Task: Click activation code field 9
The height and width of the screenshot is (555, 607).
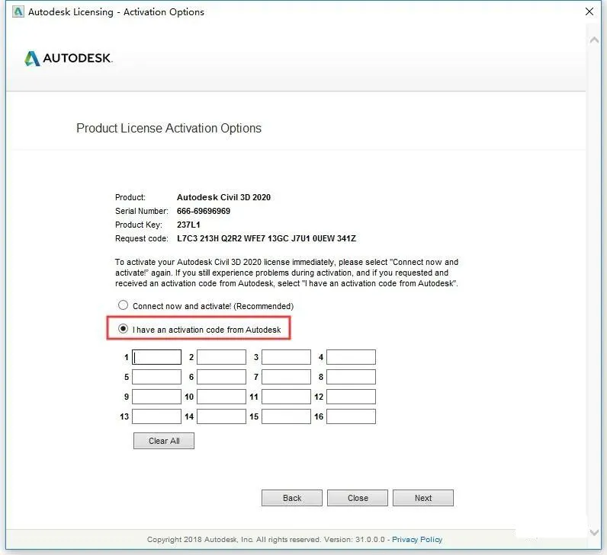Action: [x=157, y=397]
